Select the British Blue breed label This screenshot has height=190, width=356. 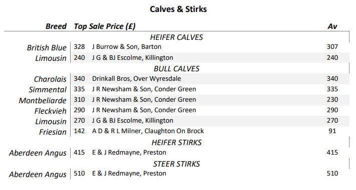click(47, 47)
